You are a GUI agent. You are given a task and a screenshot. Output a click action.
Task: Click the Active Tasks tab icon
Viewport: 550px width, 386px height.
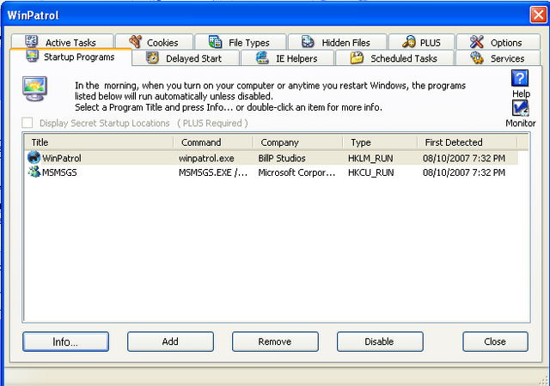(31, 42)
